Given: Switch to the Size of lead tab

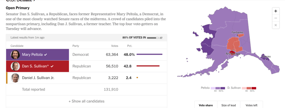Looking at the screenshot, I should click(x=229, y=105).
